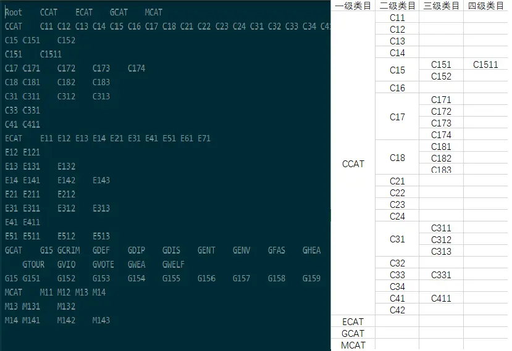Select table cell C42
Viewport: 512px width, 351px height.
[x=397, y=310]
